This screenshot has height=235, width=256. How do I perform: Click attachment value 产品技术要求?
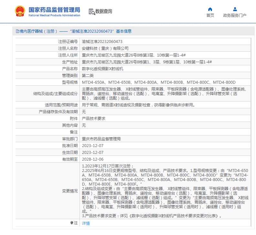tap(93, 119)
